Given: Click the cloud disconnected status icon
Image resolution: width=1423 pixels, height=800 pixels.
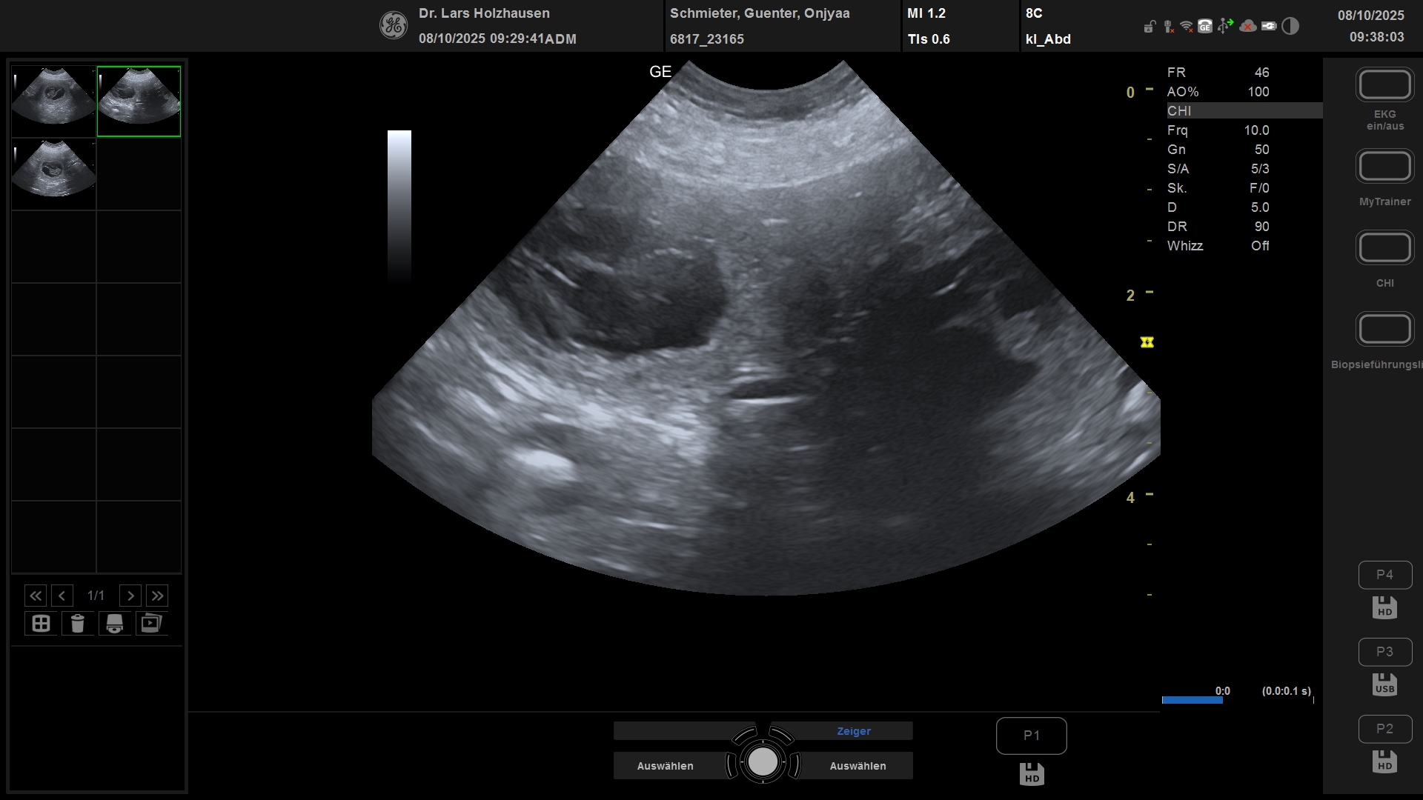Looking at the screenshot, I should coord(1248,27).
